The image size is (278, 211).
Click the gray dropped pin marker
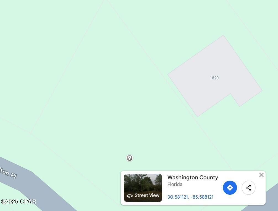pyautogui.click(x=129, y=158)
